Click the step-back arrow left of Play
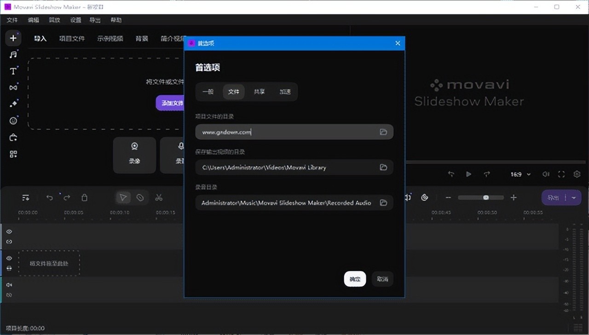This screenshot has height=335, width=589. click(x=451, y=174)
